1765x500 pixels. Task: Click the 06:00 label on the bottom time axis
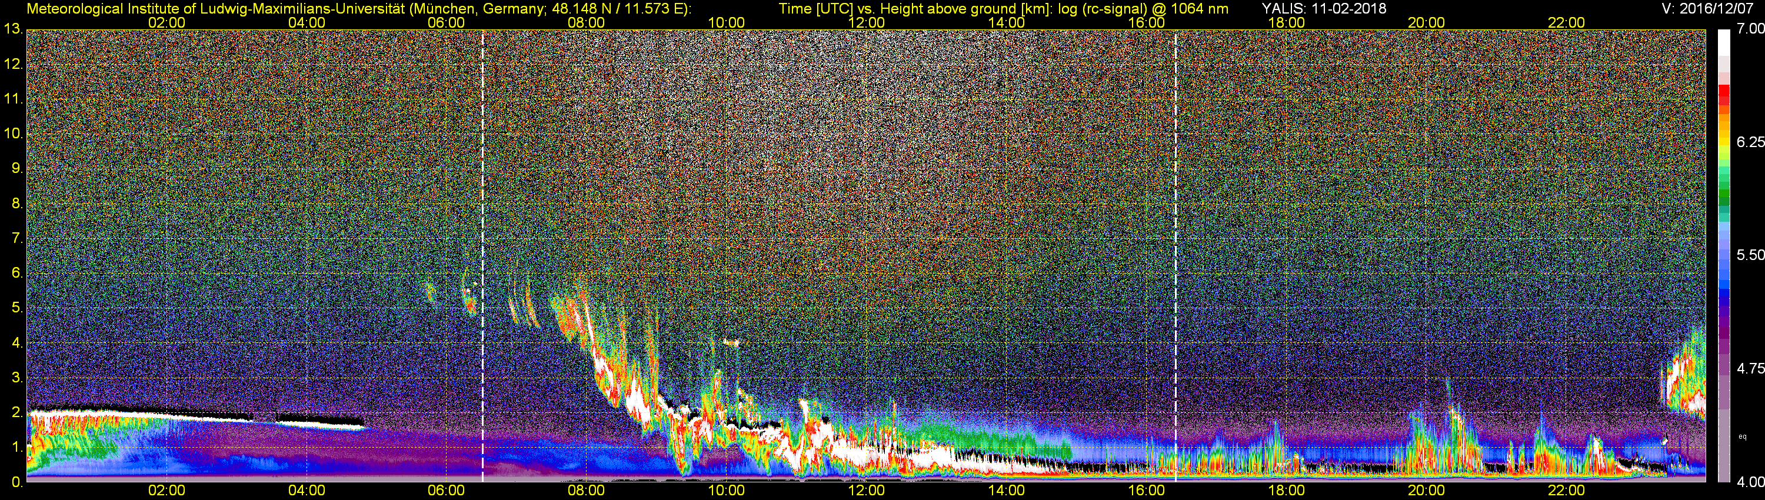tap(446, 491)
